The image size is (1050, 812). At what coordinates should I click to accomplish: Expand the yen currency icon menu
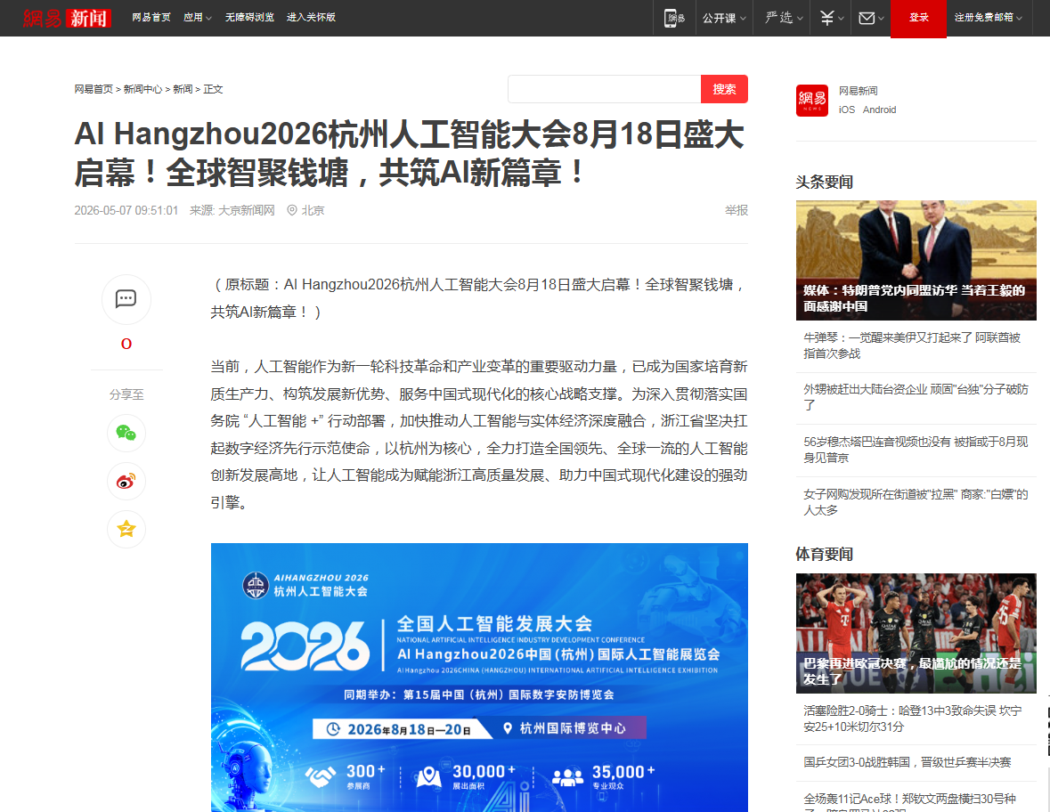click(x=832, y=18)
